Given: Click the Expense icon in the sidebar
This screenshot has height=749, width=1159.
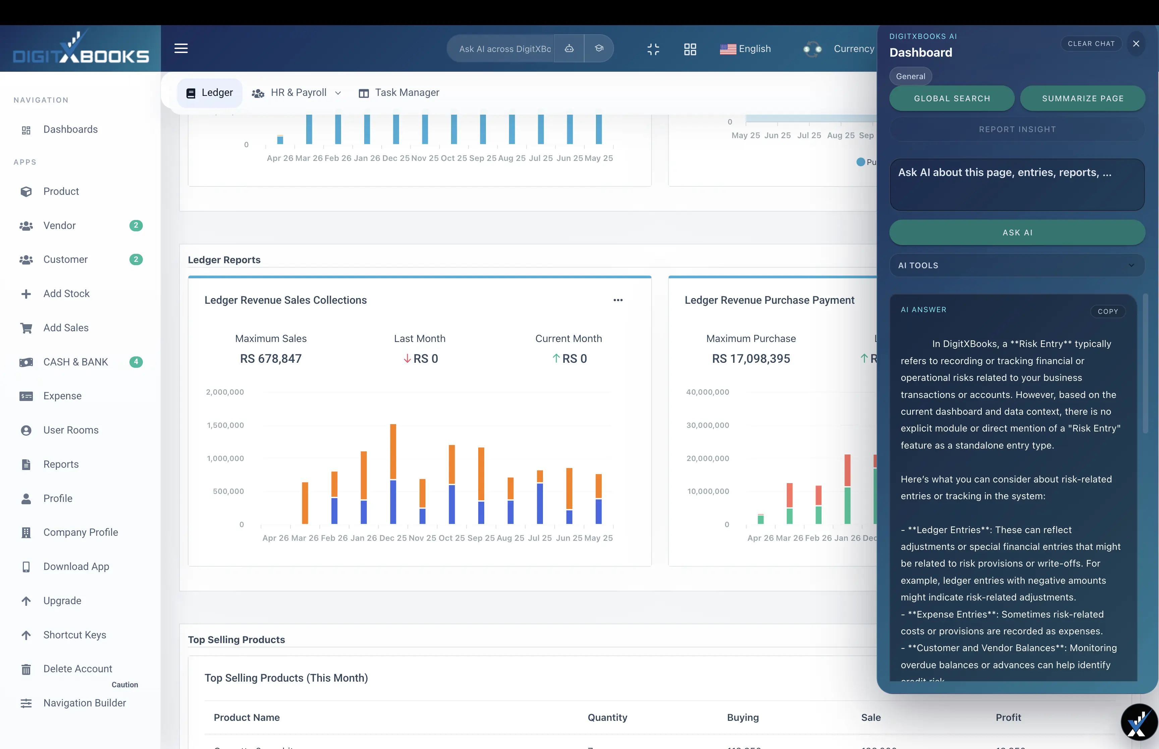Looking at the screenshot, I should click(26, 396).
